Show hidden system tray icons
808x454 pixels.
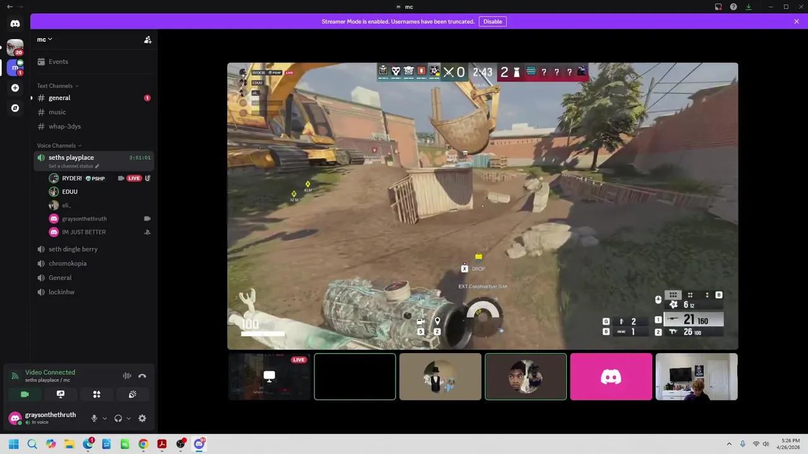[x=729, y=444]
